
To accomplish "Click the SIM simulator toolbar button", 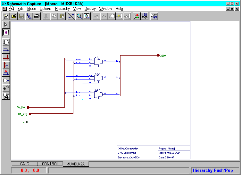I will [145, 16].
